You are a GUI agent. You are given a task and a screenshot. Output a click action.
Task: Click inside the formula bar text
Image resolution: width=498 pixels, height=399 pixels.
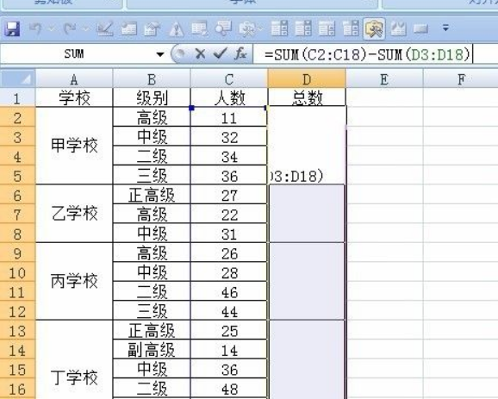[367, 54]
